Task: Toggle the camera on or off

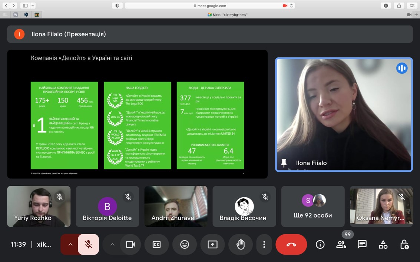Action: pos(130,244)
